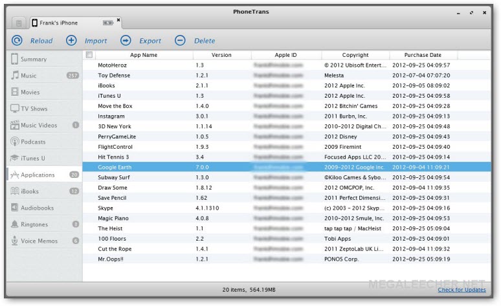The height and width of the screenshot is (306, 501).
Task: Select the Voice Memos microphone icon
Action: click(15, 241)
